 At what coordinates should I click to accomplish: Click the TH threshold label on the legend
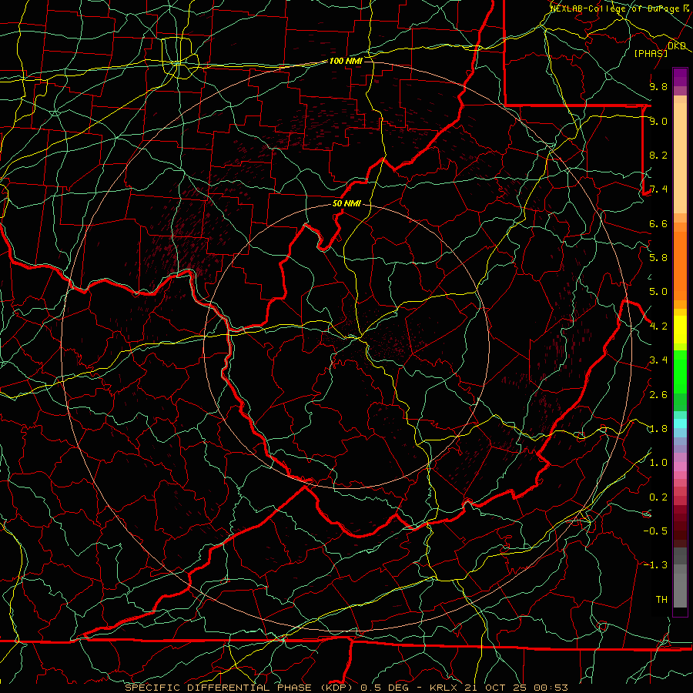(x=661, y=599)
